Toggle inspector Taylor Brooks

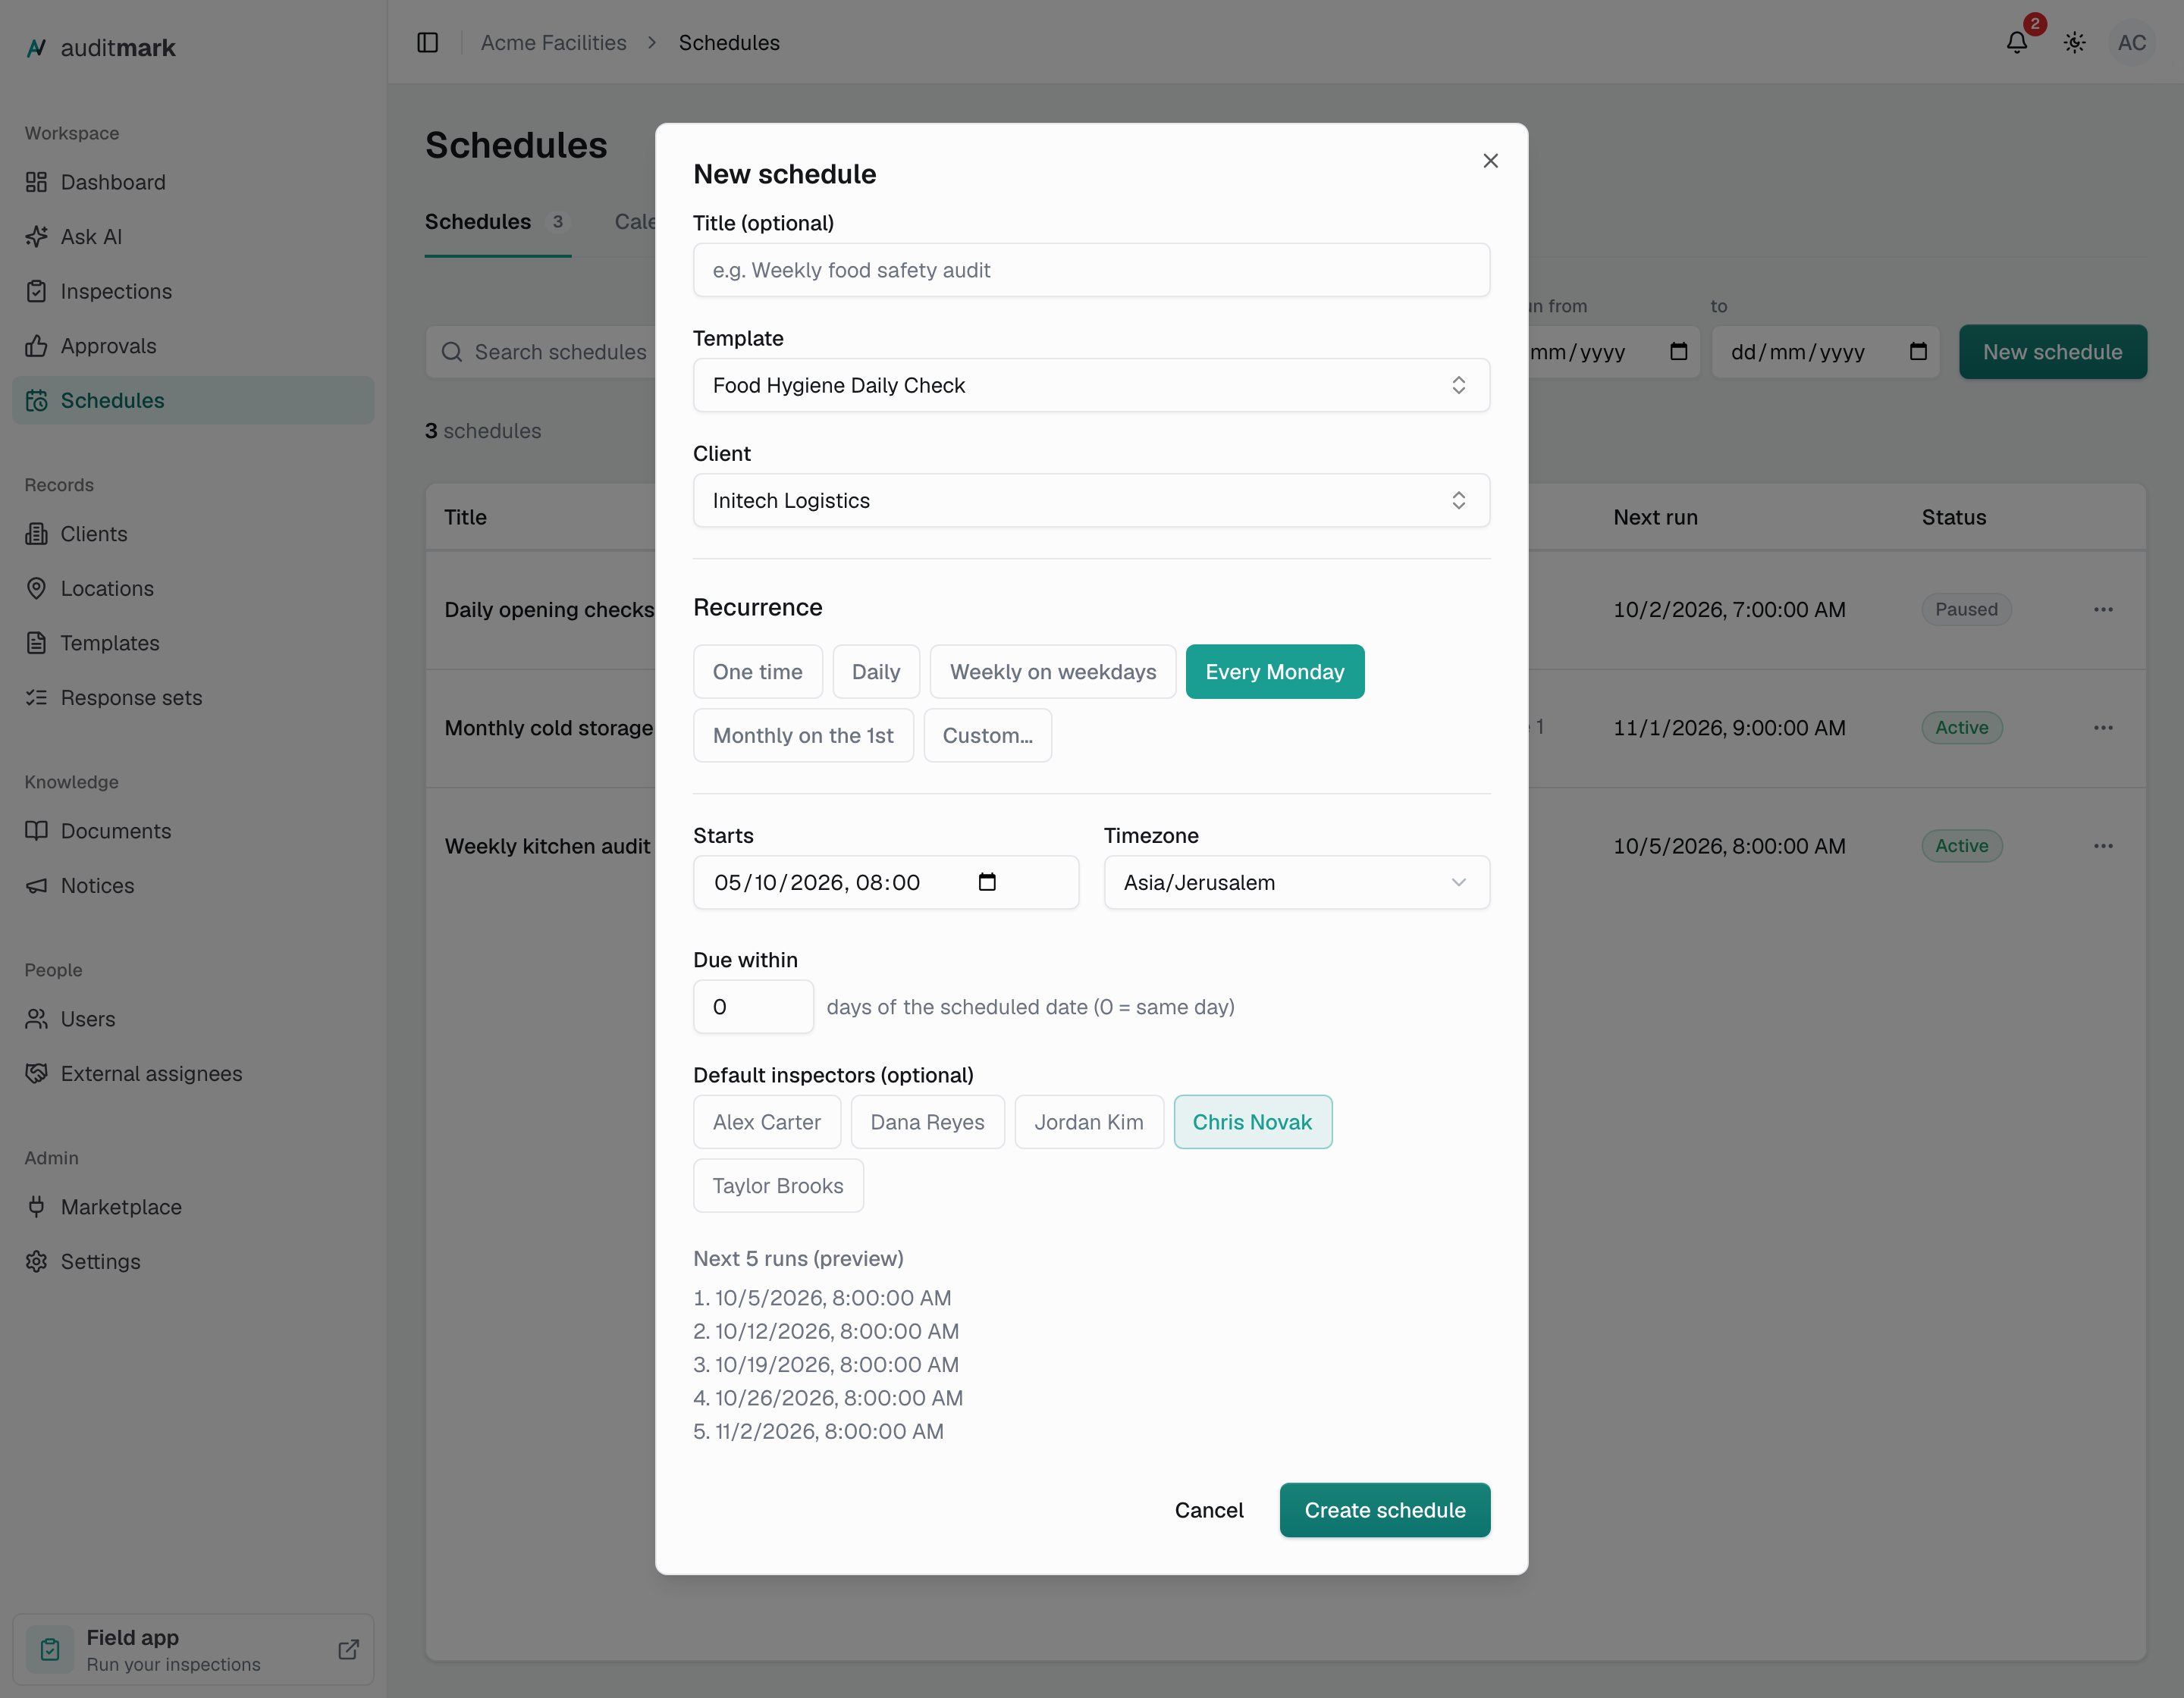pos(778,1186)
